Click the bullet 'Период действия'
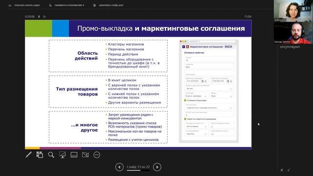 pyautogui.click(x=123, y=54)
